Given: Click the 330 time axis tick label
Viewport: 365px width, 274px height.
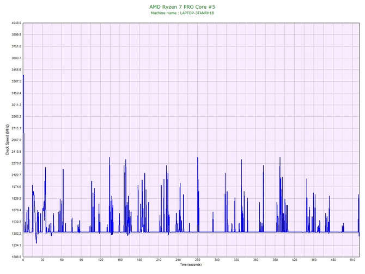Looking at the screenshot, I should [236, 260].
